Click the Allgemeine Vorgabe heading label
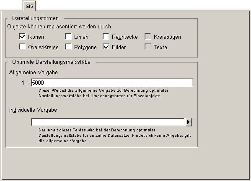This screenshot has width=251, height=181. (33, 73)
